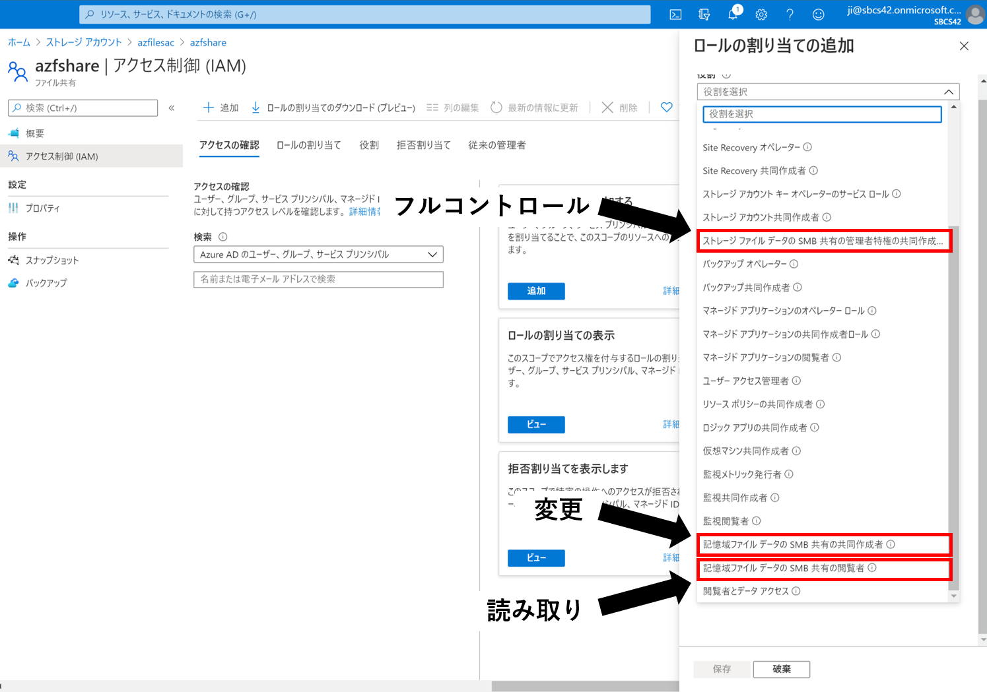Click the user account avatar

(975, 15)
